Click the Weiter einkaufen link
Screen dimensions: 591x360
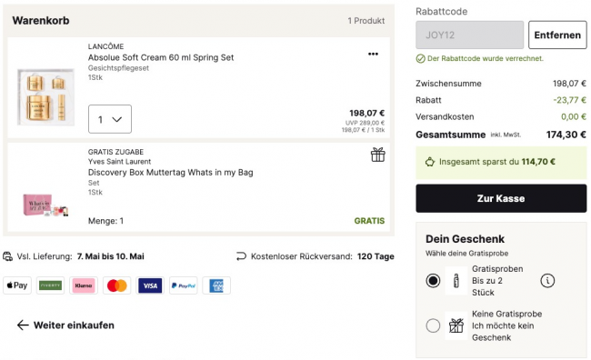click(74, 325)
